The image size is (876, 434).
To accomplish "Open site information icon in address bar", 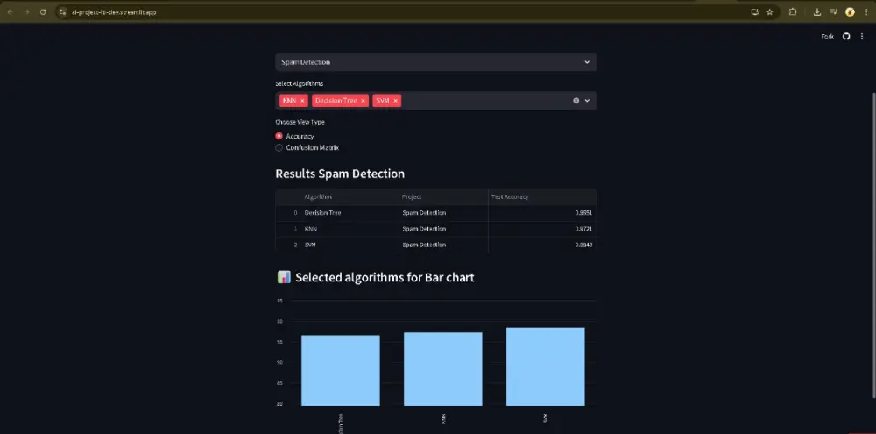I will pyautogui.click(x=62, y=11).
